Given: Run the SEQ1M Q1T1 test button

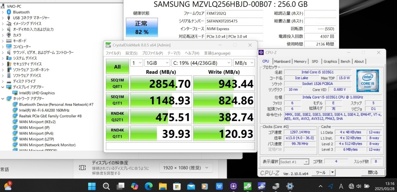Looking at the screenshot, I should tap(117, 100).
